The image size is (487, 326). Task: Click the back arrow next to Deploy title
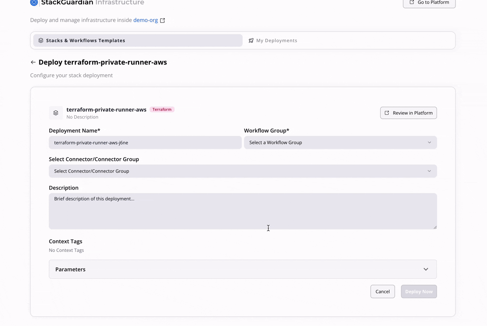tap(33, 62)
